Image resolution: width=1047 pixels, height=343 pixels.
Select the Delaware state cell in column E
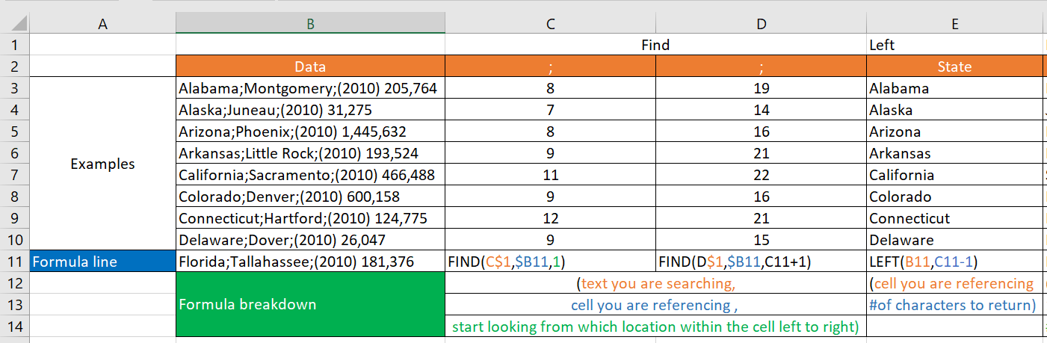tap(954, 240)
